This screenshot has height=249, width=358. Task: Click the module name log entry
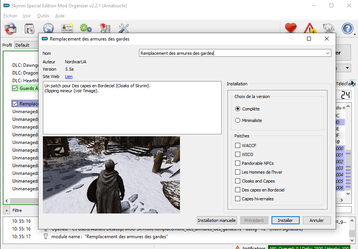[110, 236]
